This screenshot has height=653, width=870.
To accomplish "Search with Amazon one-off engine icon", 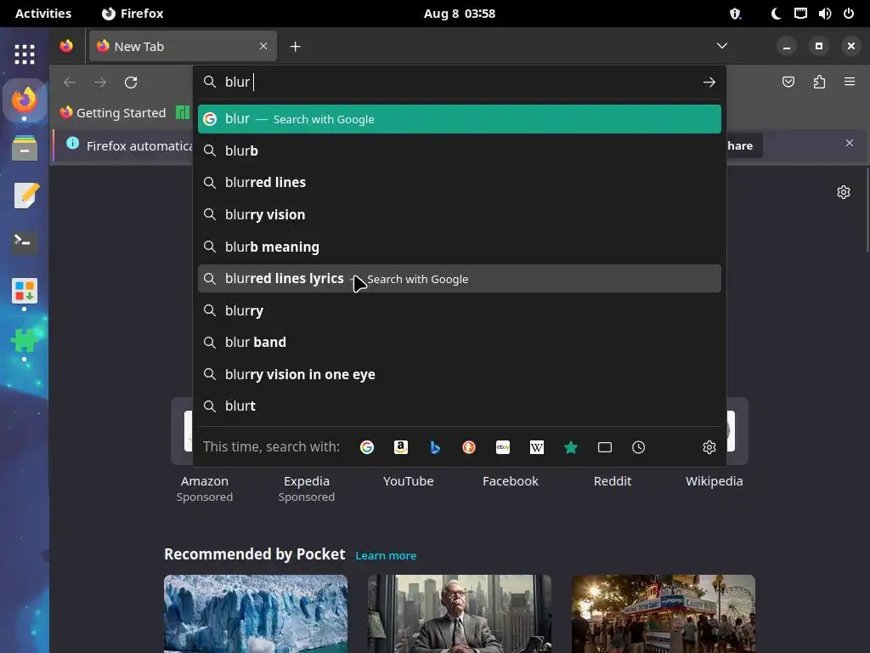I will [401, 447].
